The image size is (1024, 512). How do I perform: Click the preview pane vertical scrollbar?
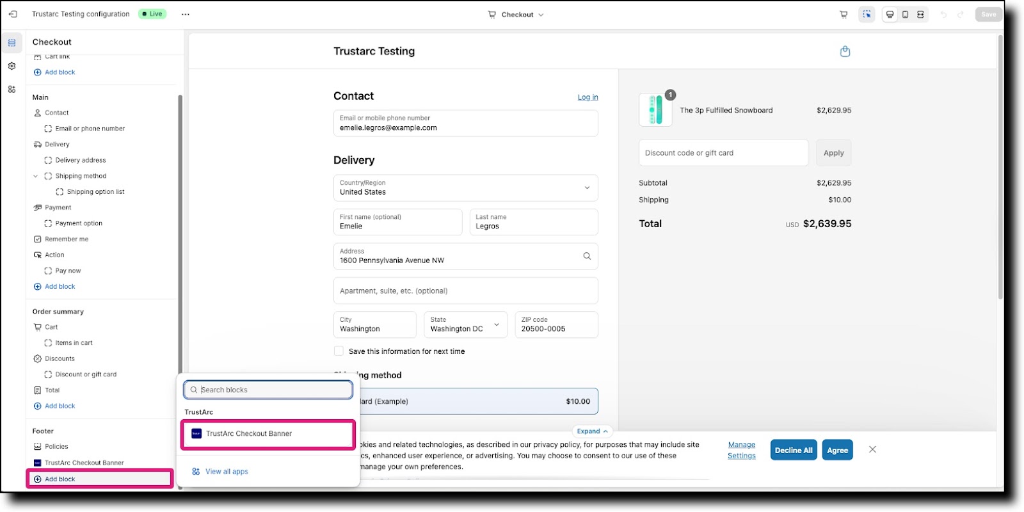click(1000, 166)
